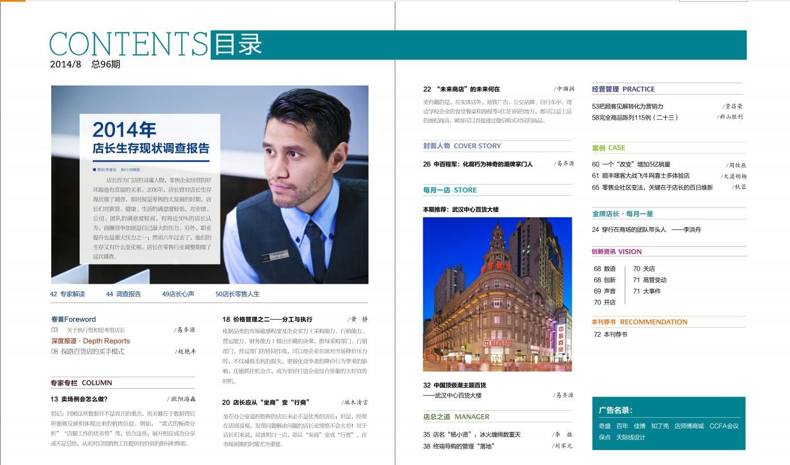Screen dimensions: 790x465
Task: Select the 2014年 店长生存现状调查报告 headline
Action: (x=151, y=138)
